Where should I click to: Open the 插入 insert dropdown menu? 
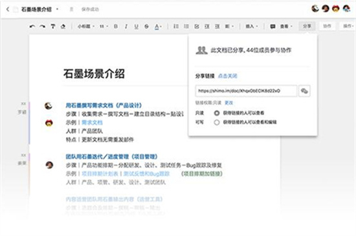pyautogui.click(x=252, y=27)
